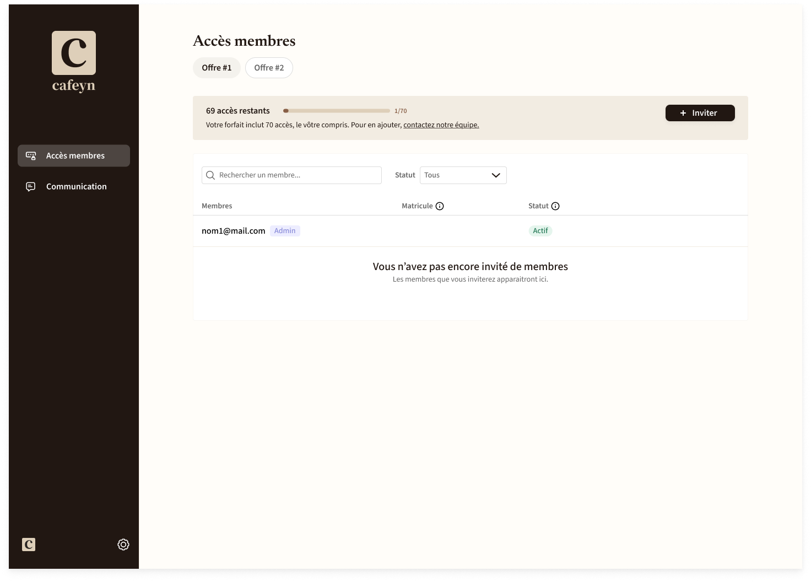811x582 pixels.
Task: Switch to the Offre #2 tab
Action: (269, 68)
